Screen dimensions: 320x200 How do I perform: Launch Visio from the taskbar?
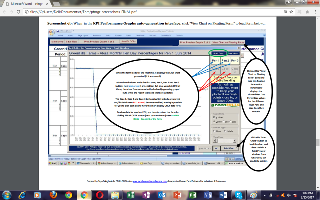pyautogui.click(x=208, y=195)
